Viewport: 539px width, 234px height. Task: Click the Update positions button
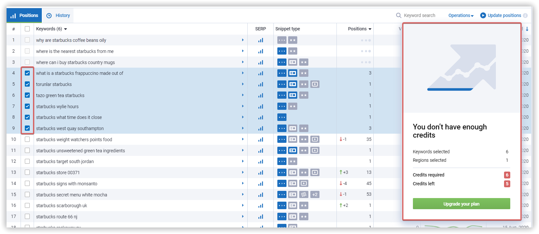[501, 15]
